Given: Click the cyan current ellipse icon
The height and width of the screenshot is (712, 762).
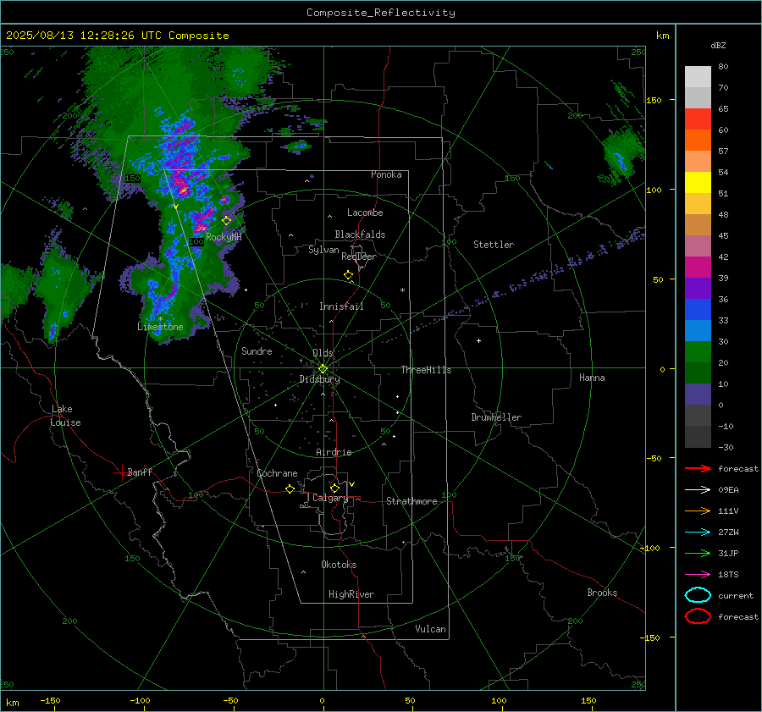Looking at the screenshot, I should coord(698,595).
